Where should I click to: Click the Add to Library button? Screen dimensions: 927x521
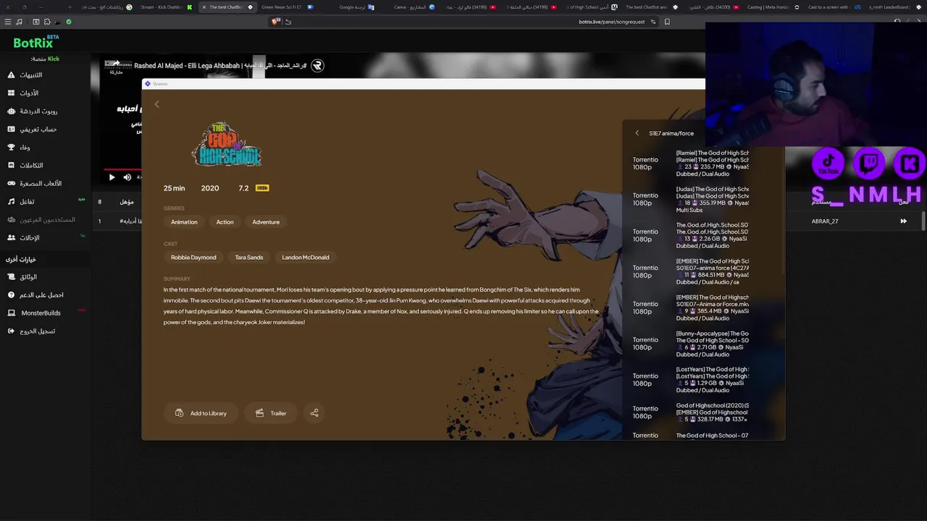click(x=201, y=413)
